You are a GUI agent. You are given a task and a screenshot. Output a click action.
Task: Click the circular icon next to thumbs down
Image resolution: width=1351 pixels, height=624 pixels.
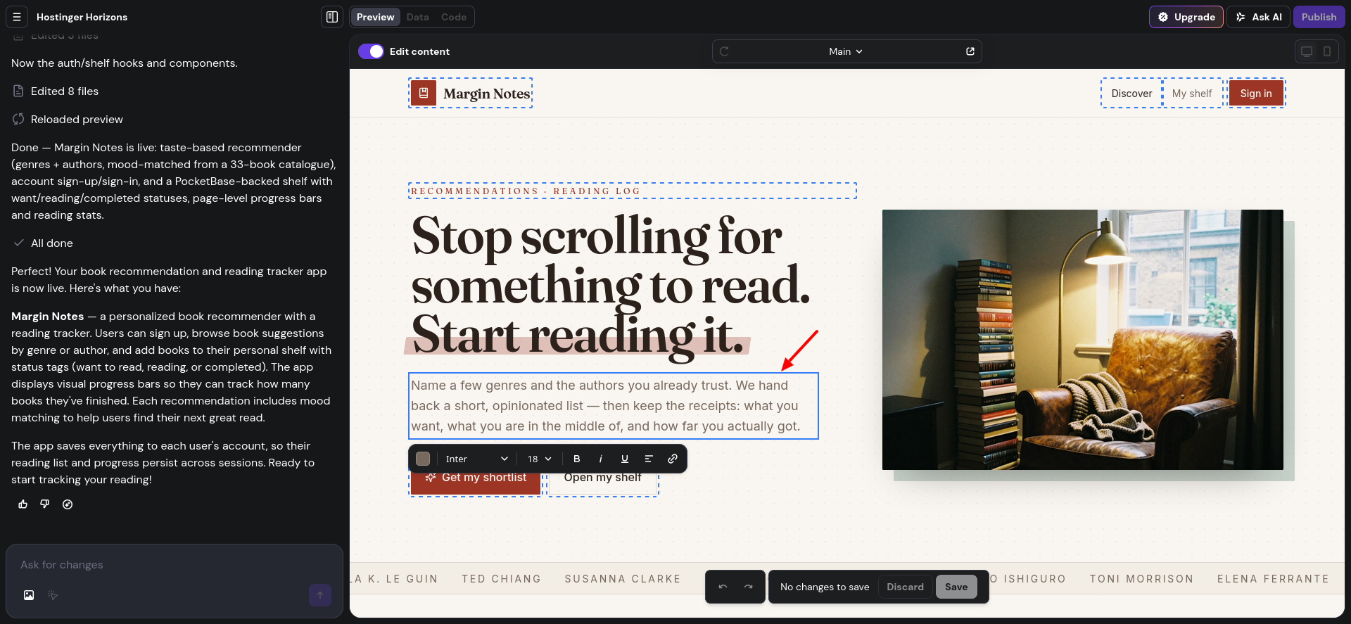(68, 504)
